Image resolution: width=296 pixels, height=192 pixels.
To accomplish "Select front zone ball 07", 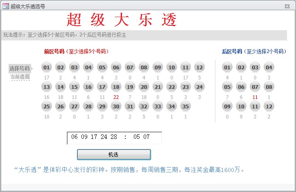I will [130, 67].
